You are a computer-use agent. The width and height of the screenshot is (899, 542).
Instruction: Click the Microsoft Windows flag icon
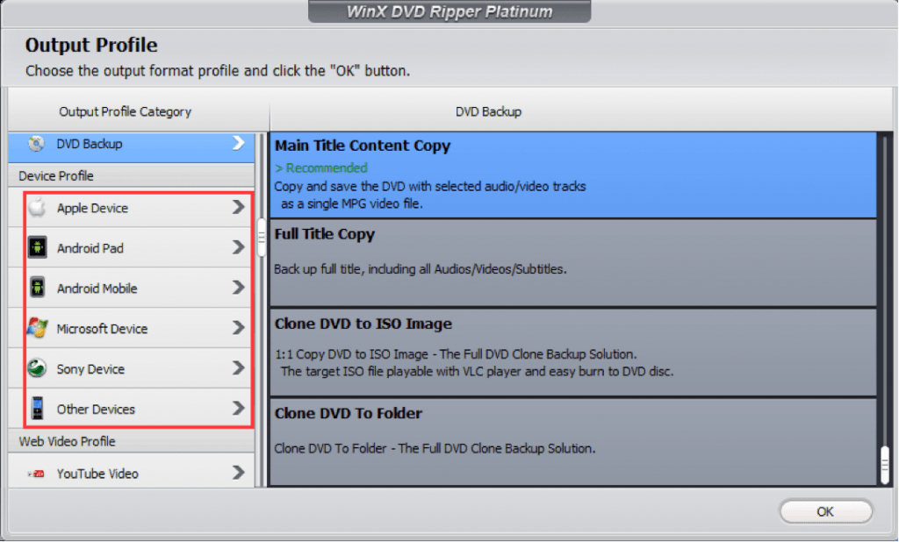pos(37,328)
